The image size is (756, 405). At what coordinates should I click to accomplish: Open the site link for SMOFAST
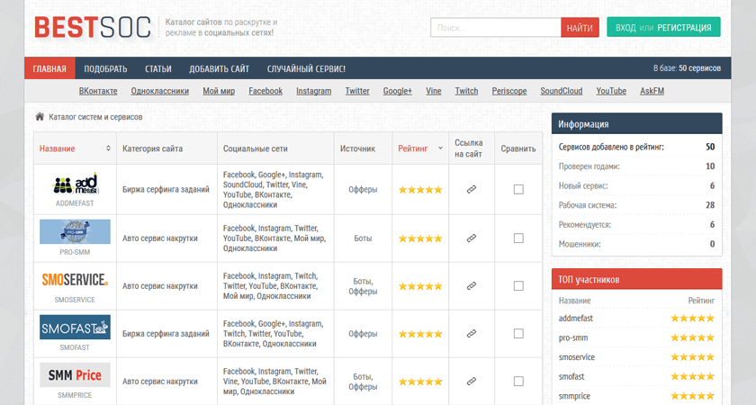(472, 334)
